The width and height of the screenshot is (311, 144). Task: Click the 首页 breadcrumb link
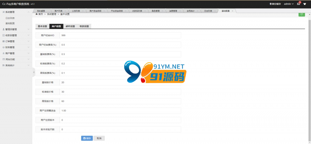tap(40, 14)
